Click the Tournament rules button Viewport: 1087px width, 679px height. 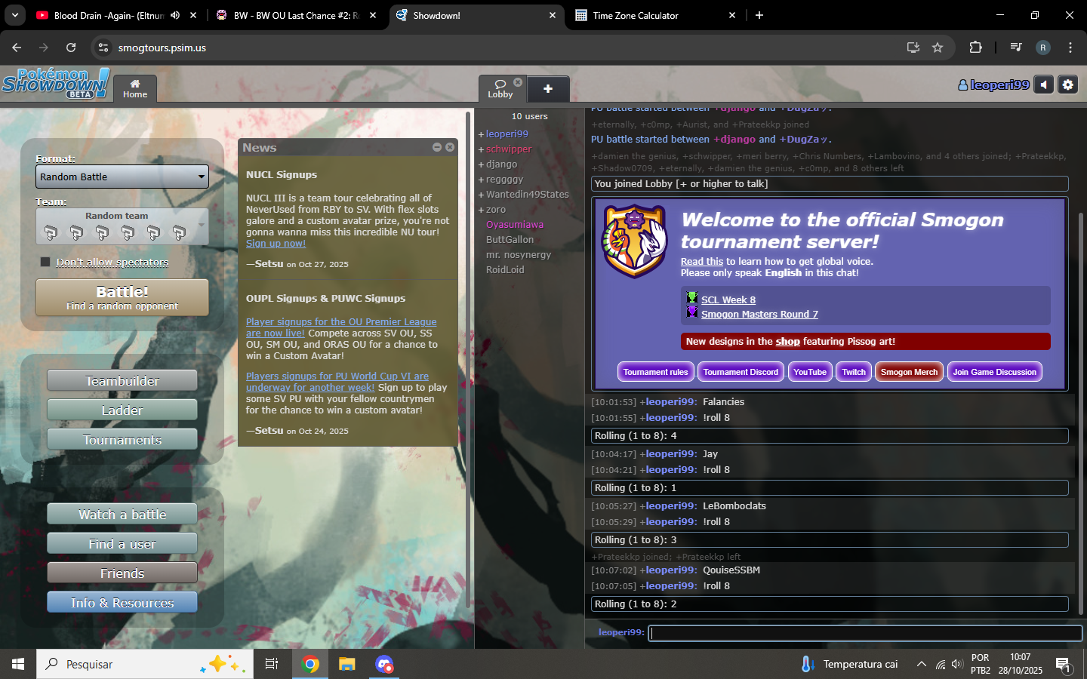click(x=655, y=372)
